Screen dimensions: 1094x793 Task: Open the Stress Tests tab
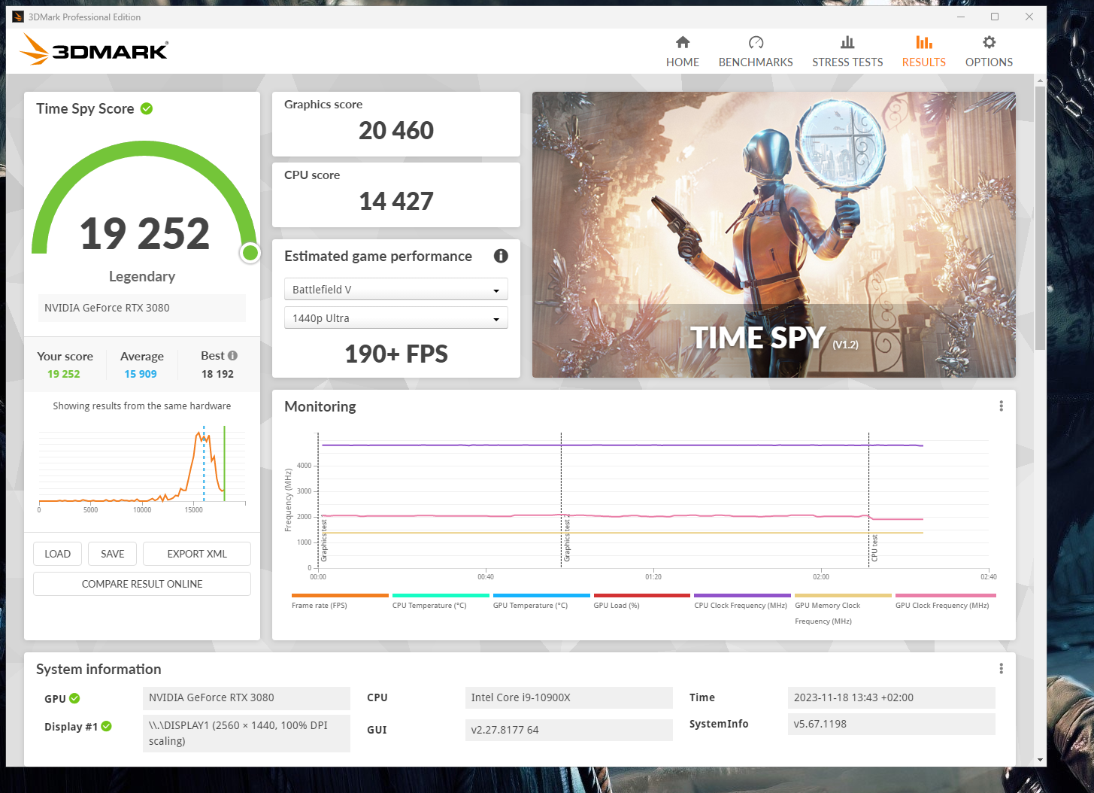847,52
